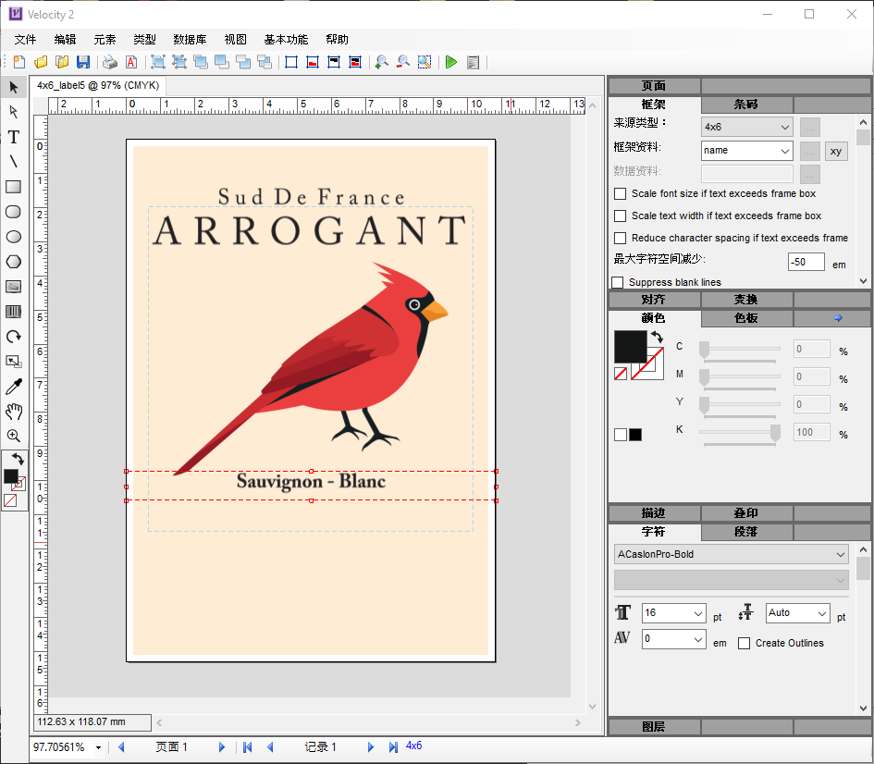The height and width of the screenshot is (764, 874).
Task: Check Reduce character spacing option
Action: (x=621, y=239)
